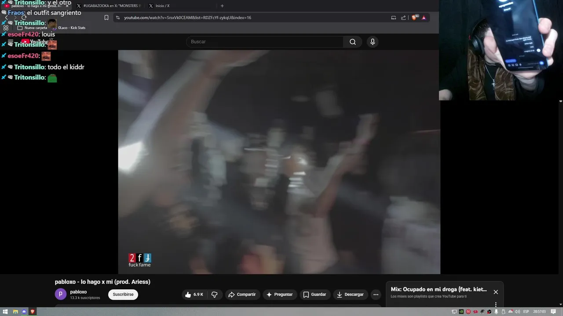563x316 pixels.
Task: Open the more options dots under the mix panel
Action: pos(496,304)
